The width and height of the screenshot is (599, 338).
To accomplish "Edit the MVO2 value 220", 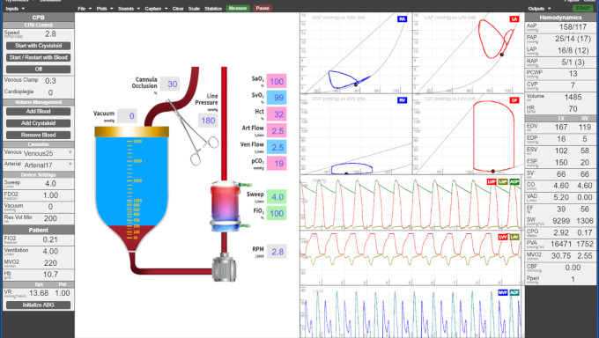I will [x=50, y=263].
